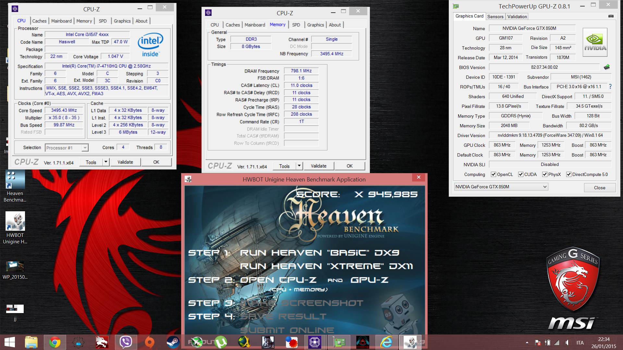Open MSI Dragon Gaming Center taskbar icon
The height and width of the screenshot is (350, 623).
click(x=102, y=342)
